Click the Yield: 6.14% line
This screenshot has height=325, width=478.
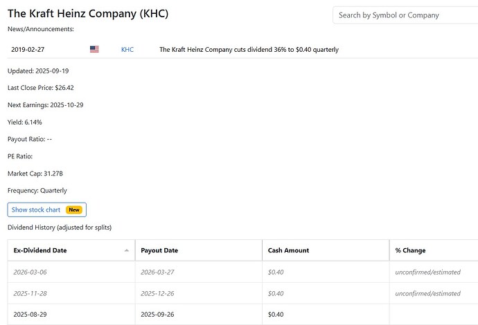click(25, 122)
